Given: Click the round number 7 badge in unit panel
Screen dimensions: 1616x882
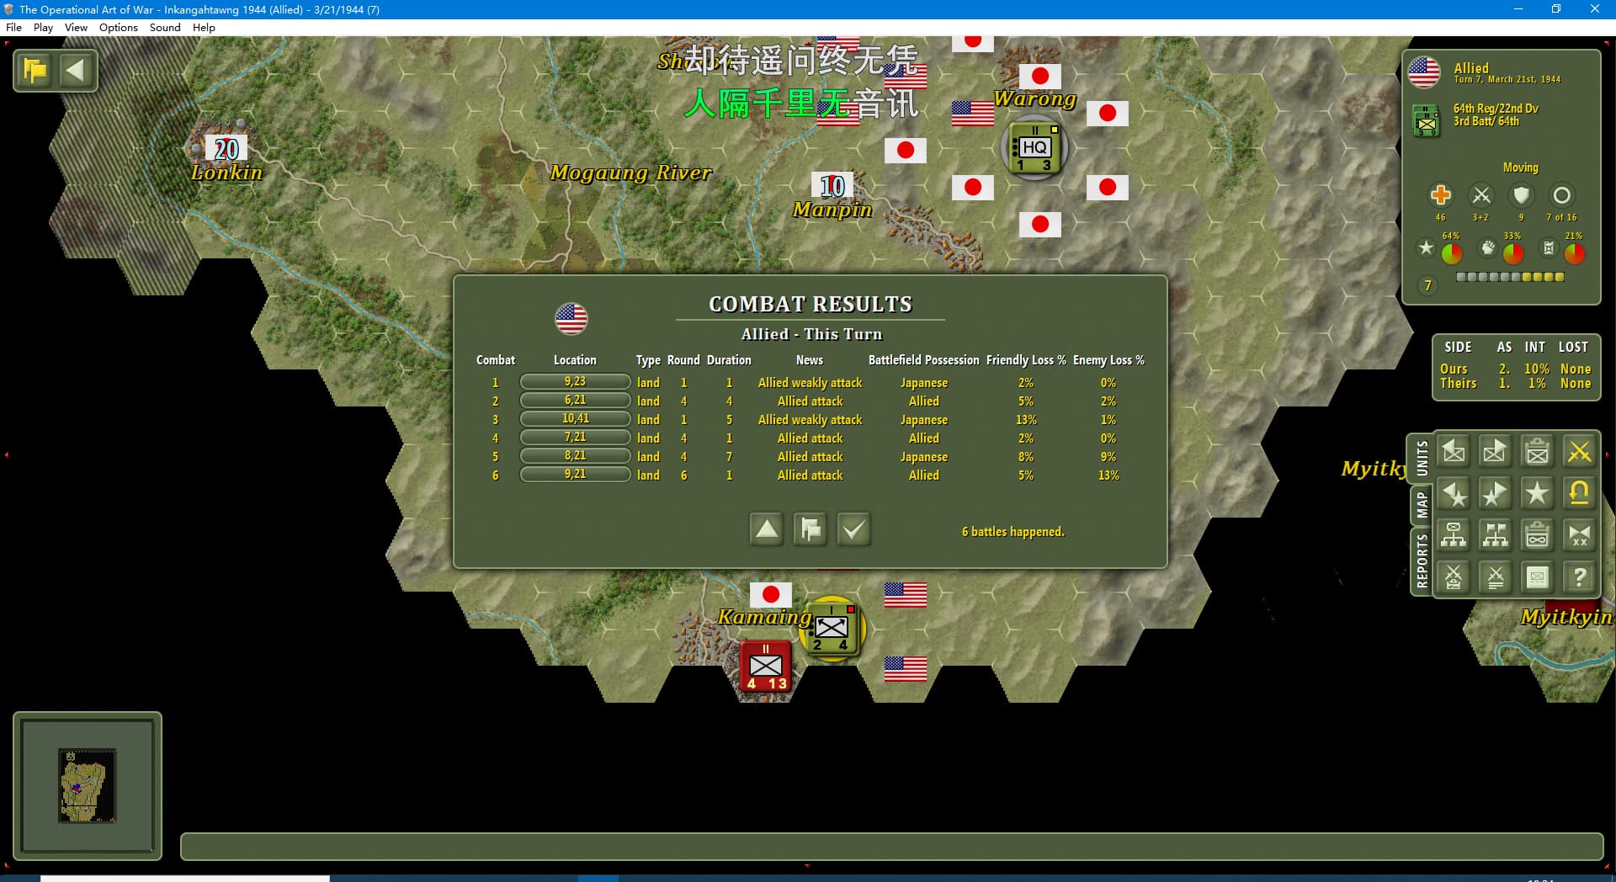Looking at the screenshot, I should [x=1427, y=286].
